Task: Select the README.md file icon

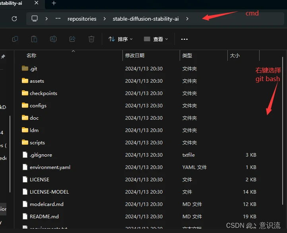Action: pyautogui.click(x=25, y=216)
